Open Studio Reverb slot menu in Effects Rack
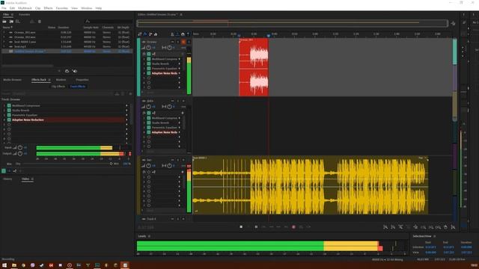This screenshot has height=269, width=479. (126, 111)
